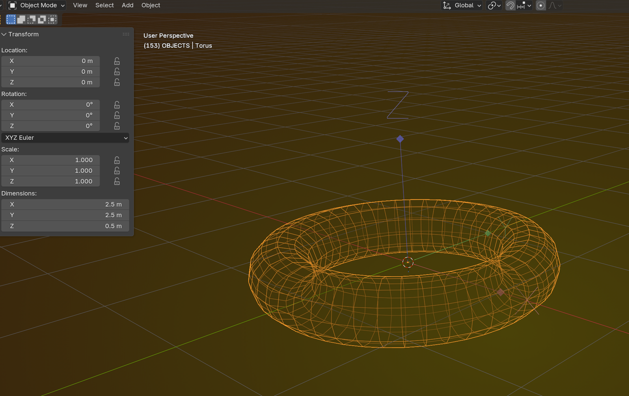The image size is (629, 396).
Task: Switch to Intersect selection mode icon
Action: [x=52, y=19]
